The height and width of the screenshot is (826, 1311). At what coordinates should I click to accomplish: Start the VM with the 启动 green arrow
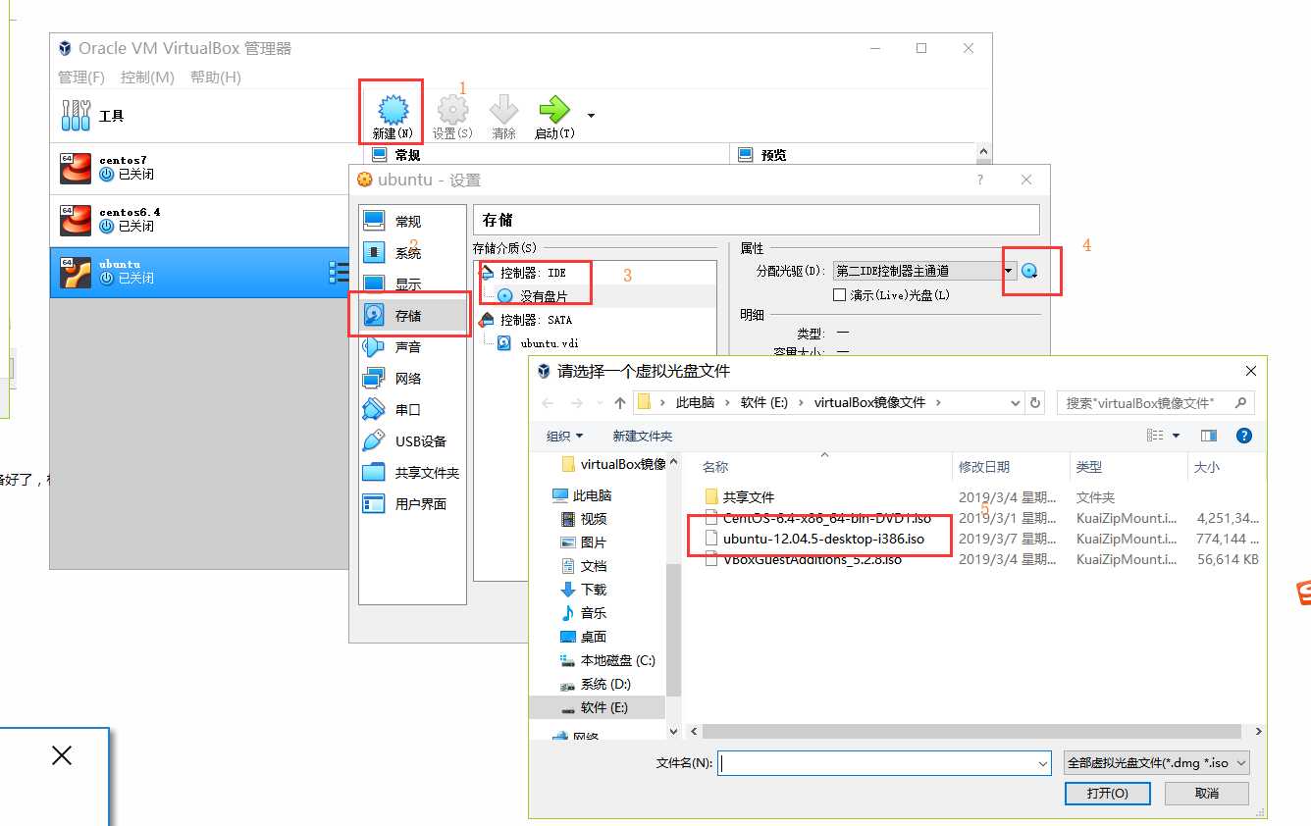click(554, 116)
